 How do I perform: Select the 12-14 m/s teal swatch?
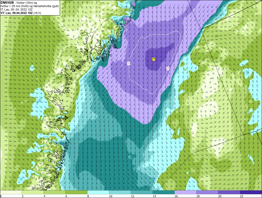tap(142, 192)
